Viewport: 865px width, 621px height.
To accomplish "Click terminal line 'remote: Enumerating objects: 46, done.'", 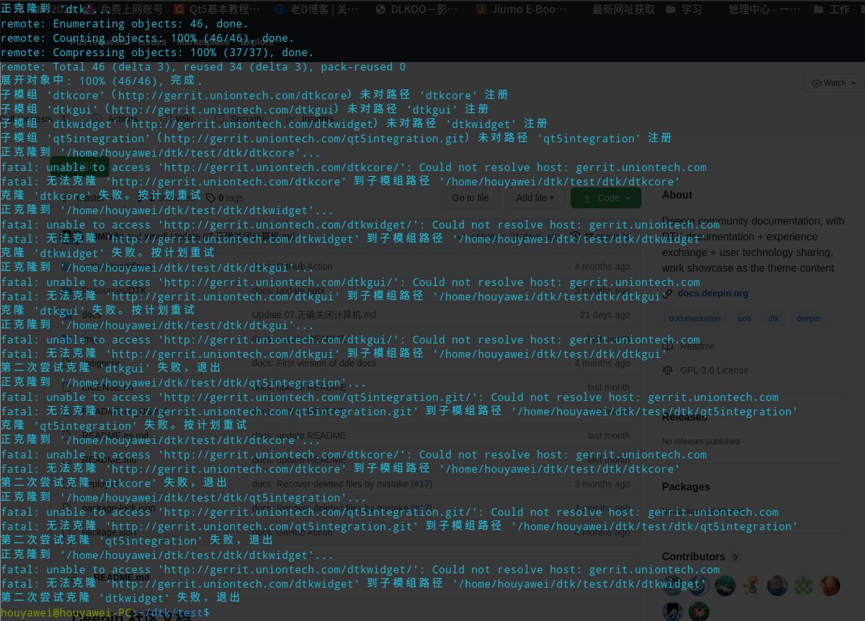I will tap(124, 24).
